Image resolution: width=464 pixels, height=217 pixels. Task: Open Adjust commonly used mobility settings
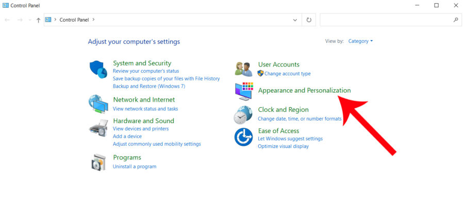pos(157,144)
